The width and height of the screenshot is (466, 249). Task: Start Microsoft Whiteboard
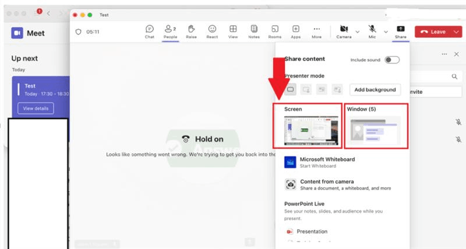(319, 163)
